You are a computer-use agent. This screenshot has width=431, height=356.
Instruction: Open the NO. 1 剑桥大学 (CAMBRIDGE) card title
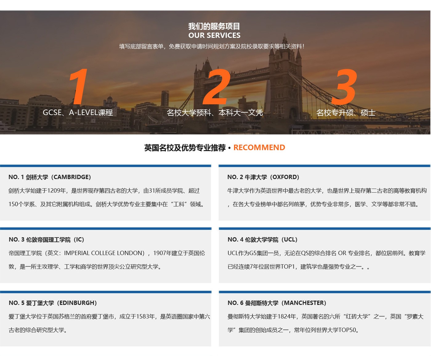click(50, 177)
